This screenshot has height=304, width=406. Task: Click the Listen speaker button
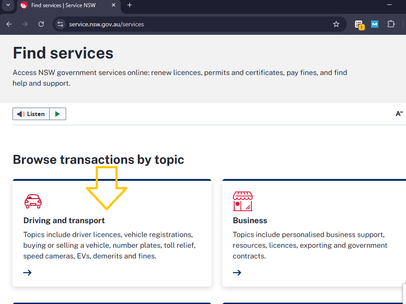31,114
